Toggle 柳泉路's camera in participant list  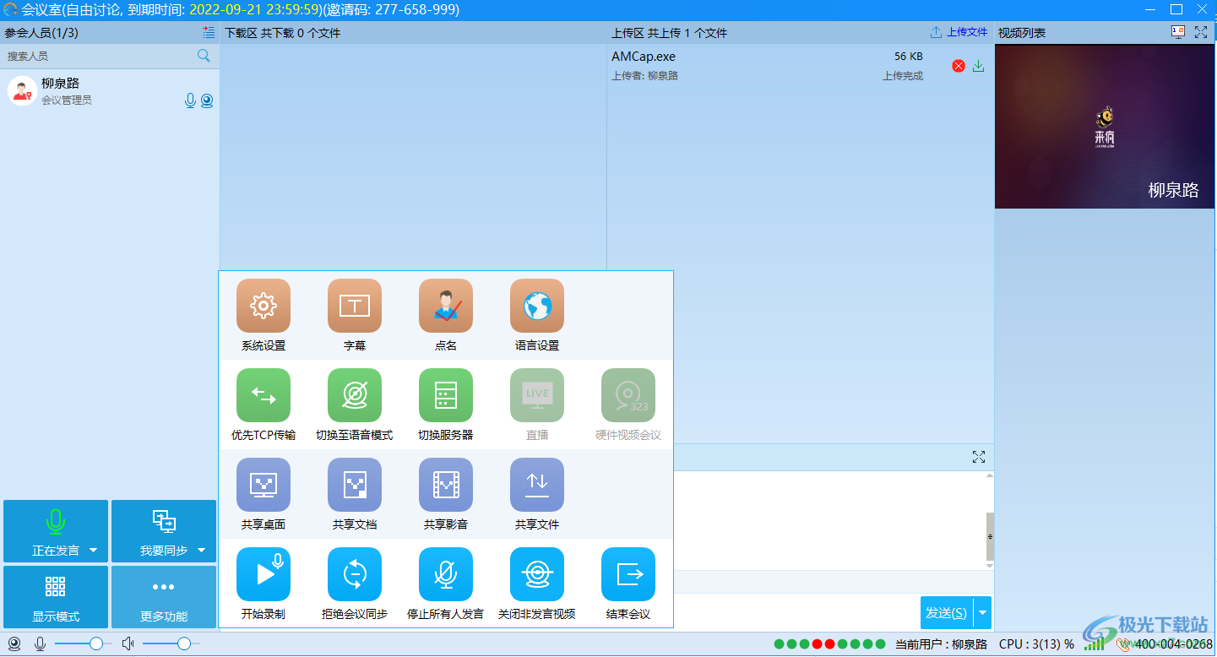point(207,100)
